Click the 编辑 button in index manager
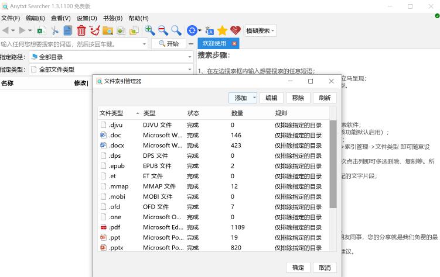Image resolution: width=440 pixels, height=277 pixels. [x=271, y=98]
